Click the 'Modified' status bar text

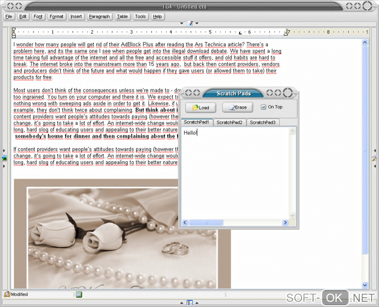pos(19,294)
